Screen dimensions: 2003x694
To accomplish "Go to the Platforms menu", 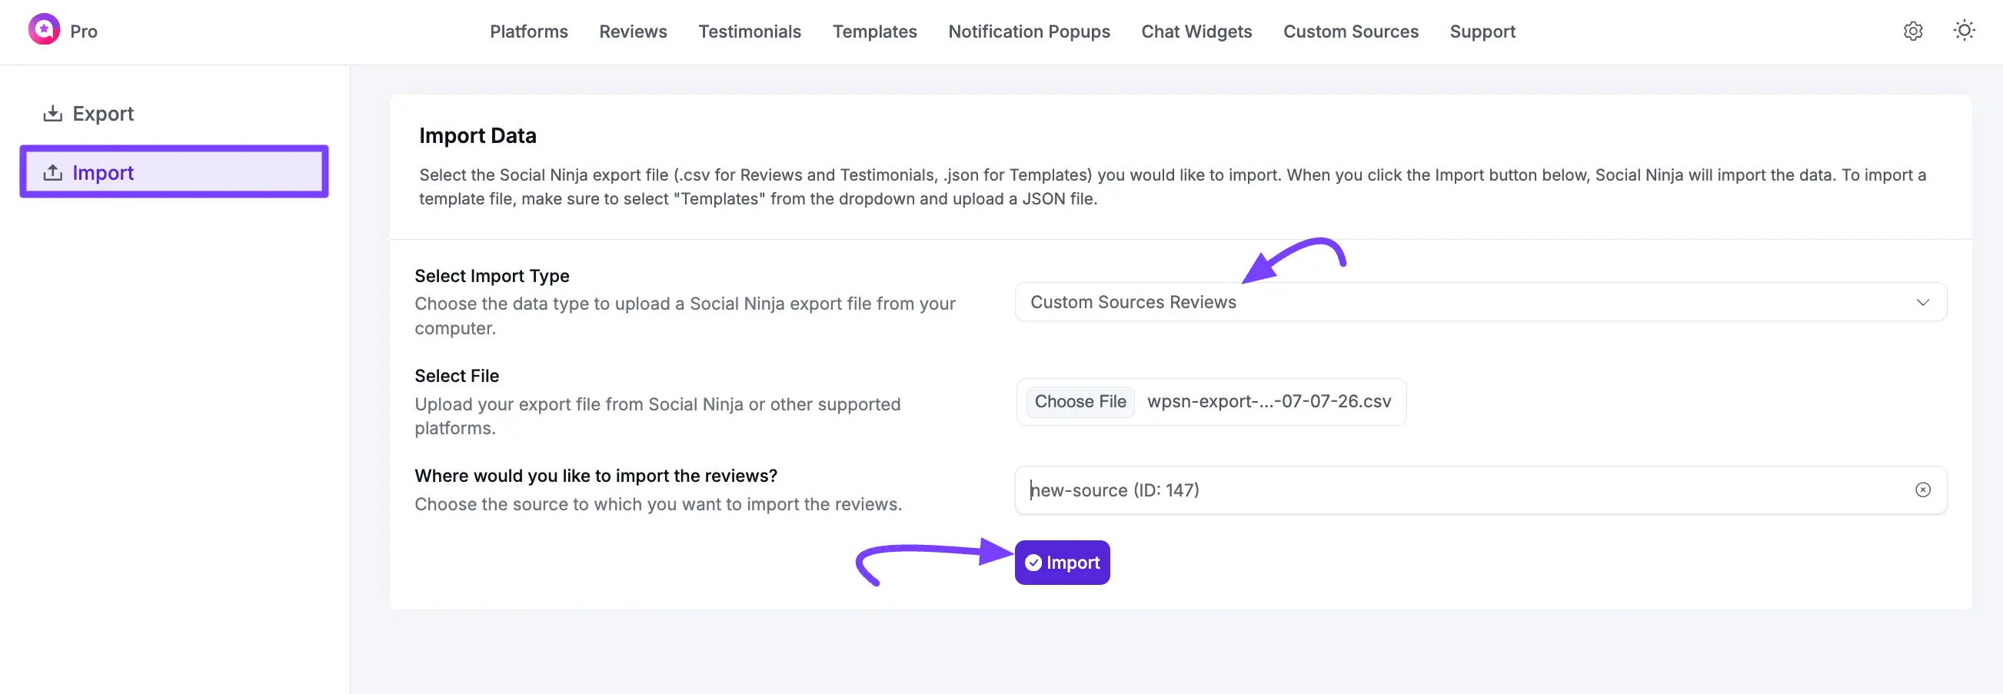I will pos(528,32).
